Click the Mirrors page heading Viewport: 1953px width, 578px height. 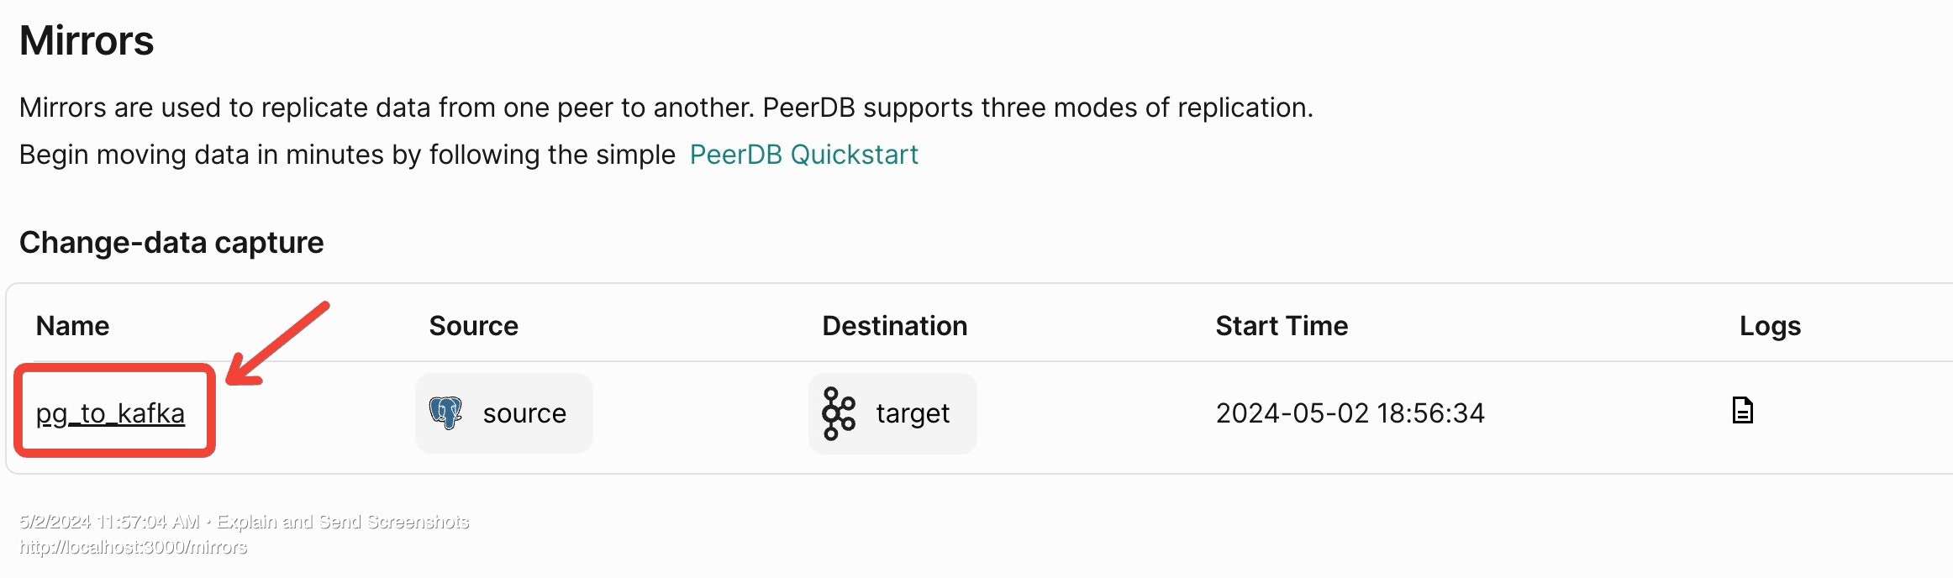[x=87, y=40]
